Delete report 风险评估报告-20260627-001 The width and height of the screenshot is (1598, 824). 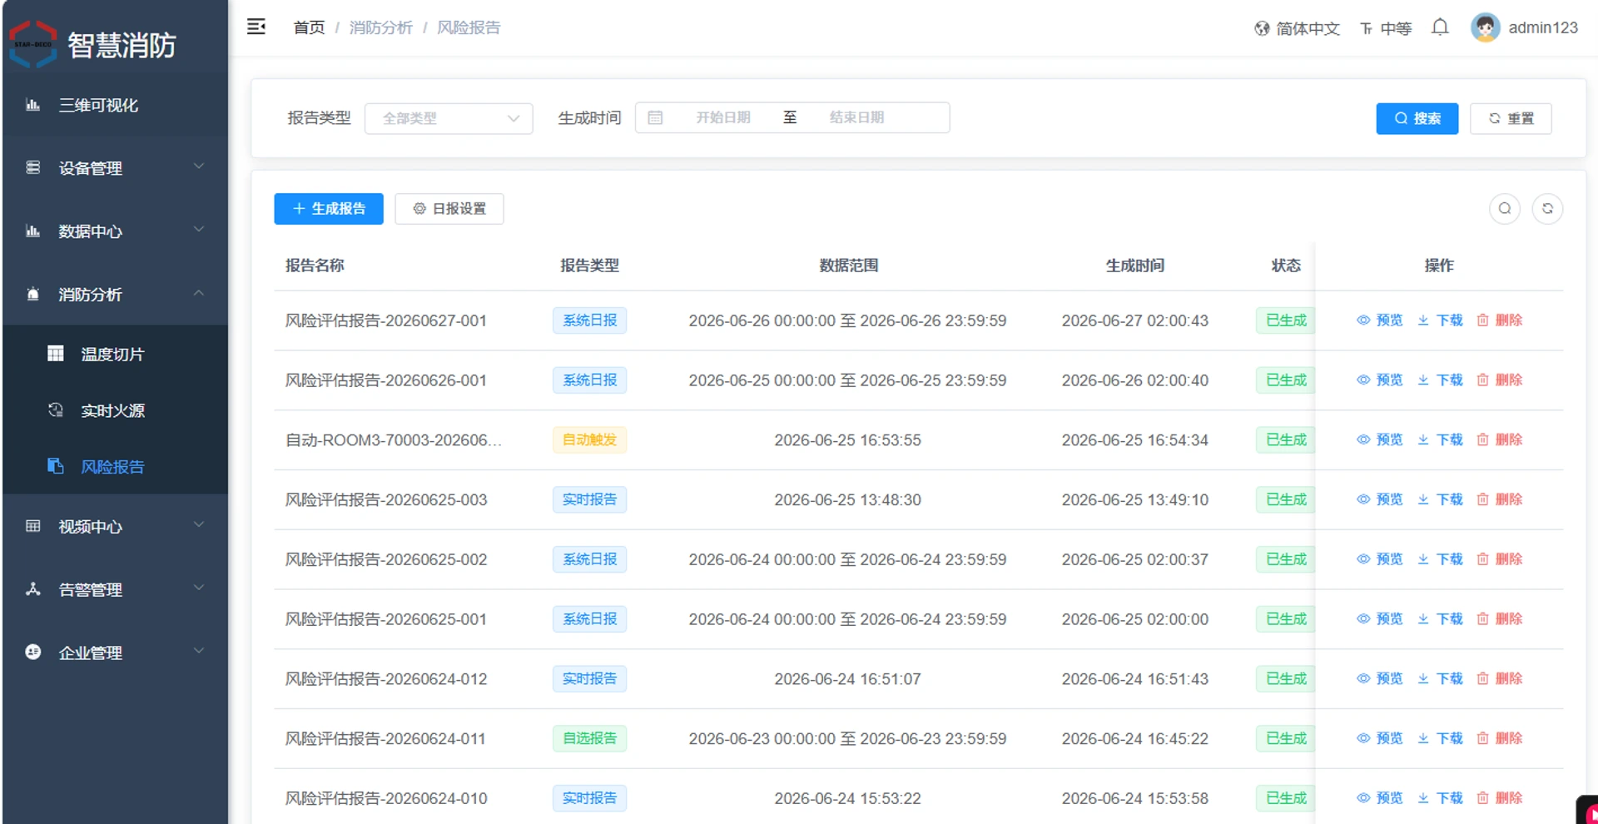point(1500,320)
